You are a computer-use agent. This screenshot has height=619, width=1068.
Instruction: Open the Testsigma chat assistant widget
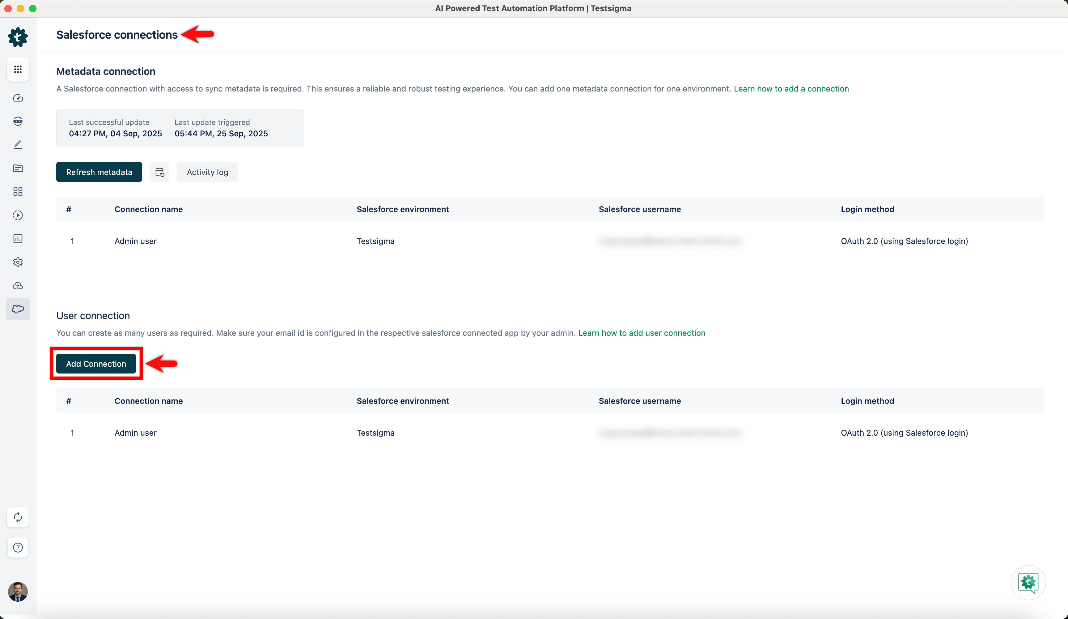tap(1028, 582)
